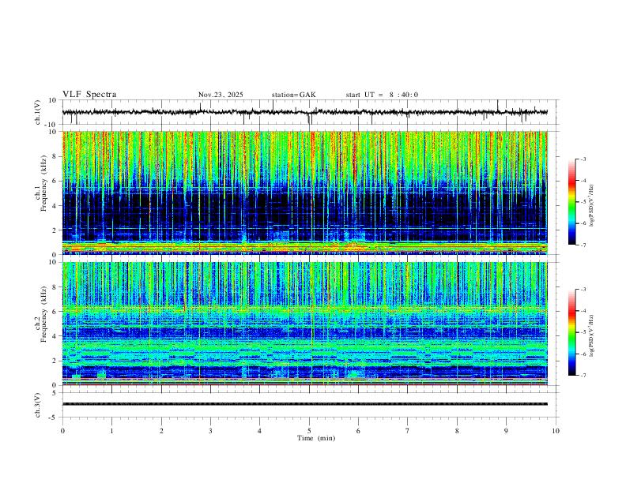Click time axis tick label "10"

556,431
